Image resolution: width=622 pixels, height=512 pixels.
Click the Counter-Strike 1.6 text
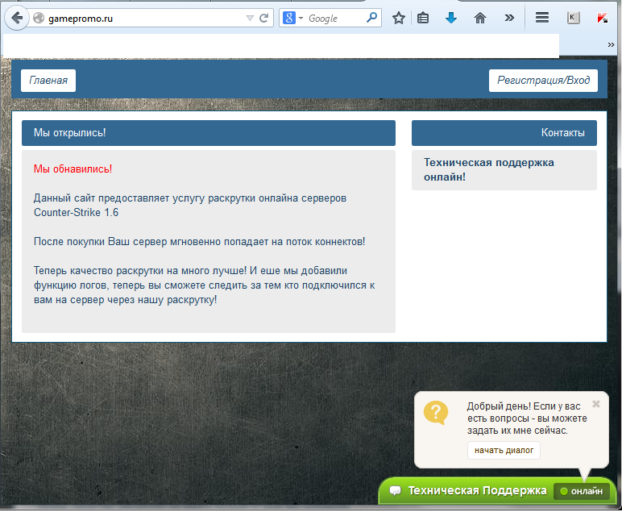click(x=77, y=213)
